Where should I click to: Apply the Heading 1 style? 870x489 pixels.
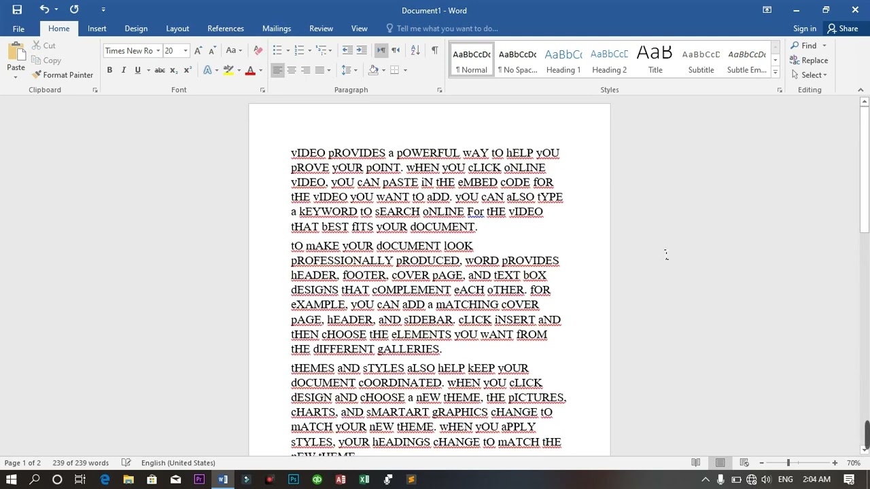click(x=563, y=60)
